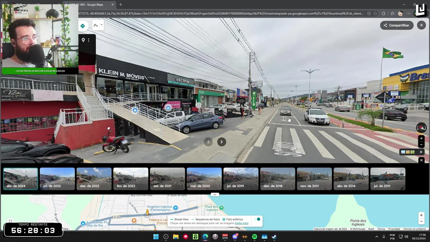Select the abr. de 2014 imagery thumbnail
This screenshot has height=242, width=430.
(x=351, y=179)
